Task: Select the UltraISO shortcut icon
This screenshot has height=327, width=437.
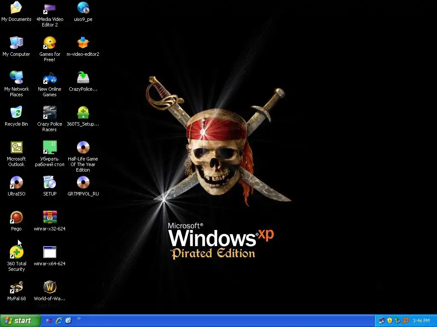Action: (16, 182)
